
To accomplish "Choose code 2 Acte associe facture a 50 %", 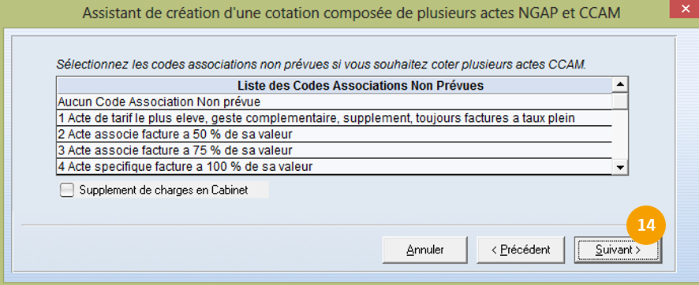I will coord(335,135).
